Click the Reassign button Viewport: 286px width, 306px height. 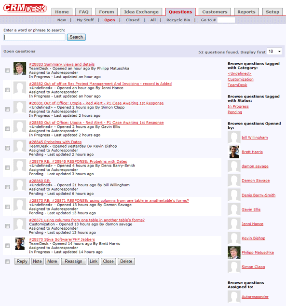point(73,261)
